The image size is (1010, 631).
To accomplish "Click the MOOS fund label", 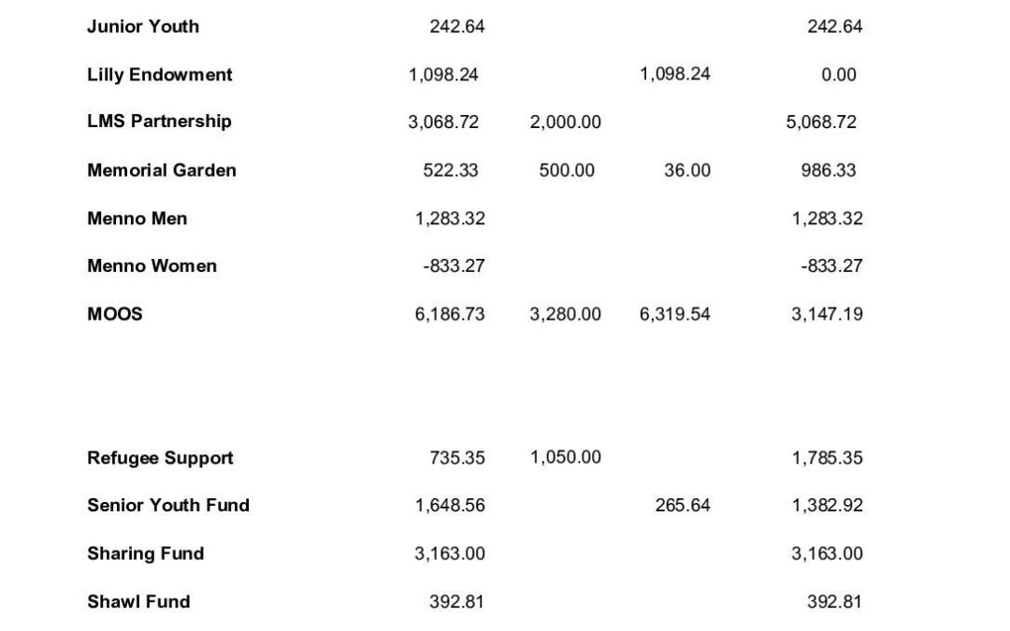I will pyautogui.click(x=115, y=314).
